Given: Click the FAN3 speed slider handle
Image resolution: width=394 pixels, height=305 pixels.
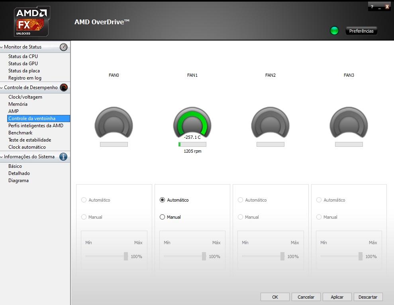Looking at the screenshot, I should (x=361, y=256).
